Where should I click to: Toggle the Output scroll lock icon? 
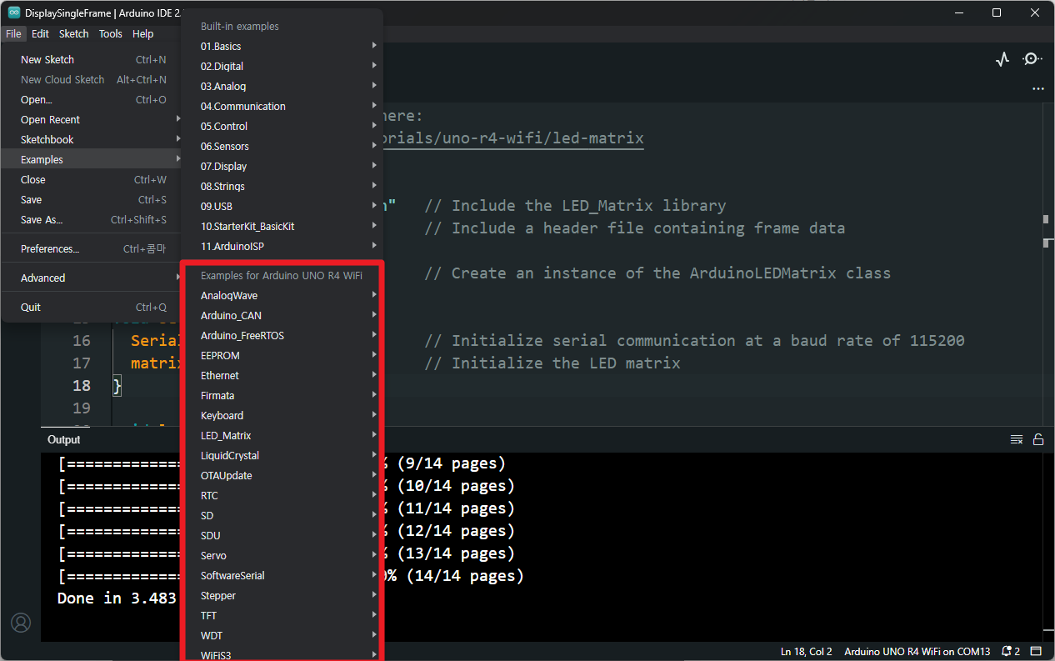coord(1038,439)
